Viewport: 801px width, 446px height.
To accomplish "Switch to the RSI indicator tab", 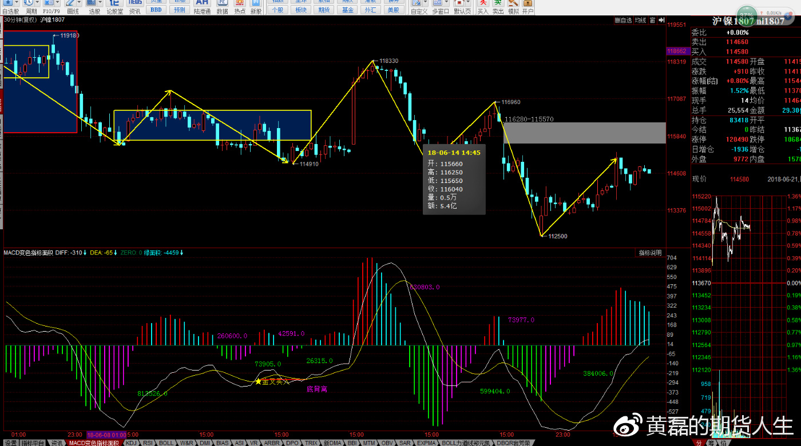I will [148, 443].
